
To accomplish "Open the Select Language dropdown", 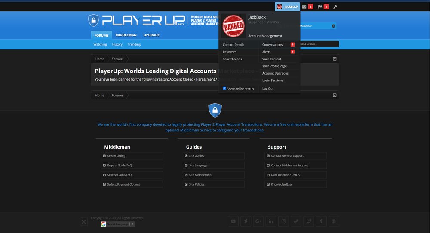I will 118,224.
